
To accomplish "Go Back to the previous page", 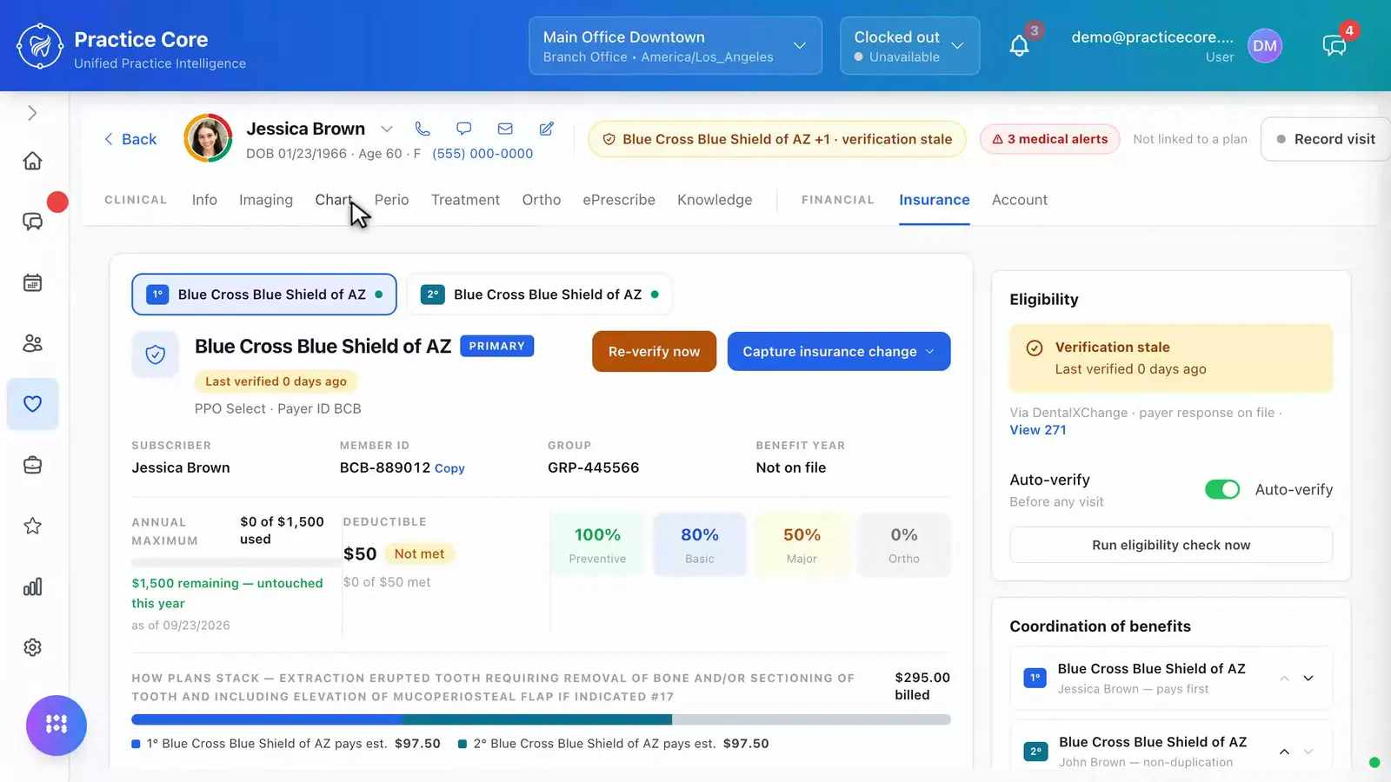I will (130, 139).
